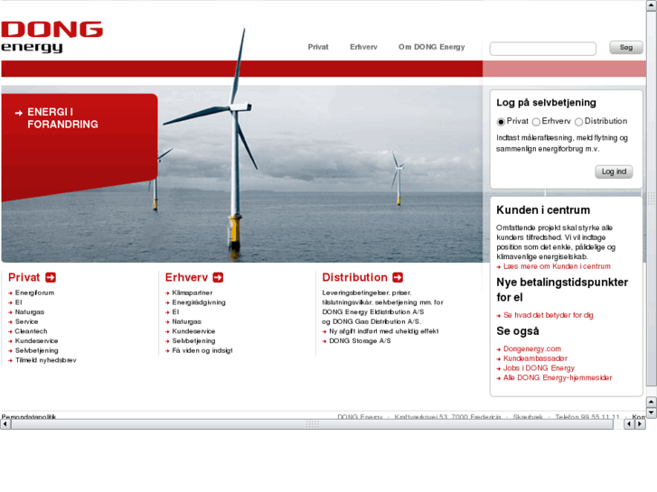
Task: Click the Kunden i centrum heading
Action: [x=543, y=209]
